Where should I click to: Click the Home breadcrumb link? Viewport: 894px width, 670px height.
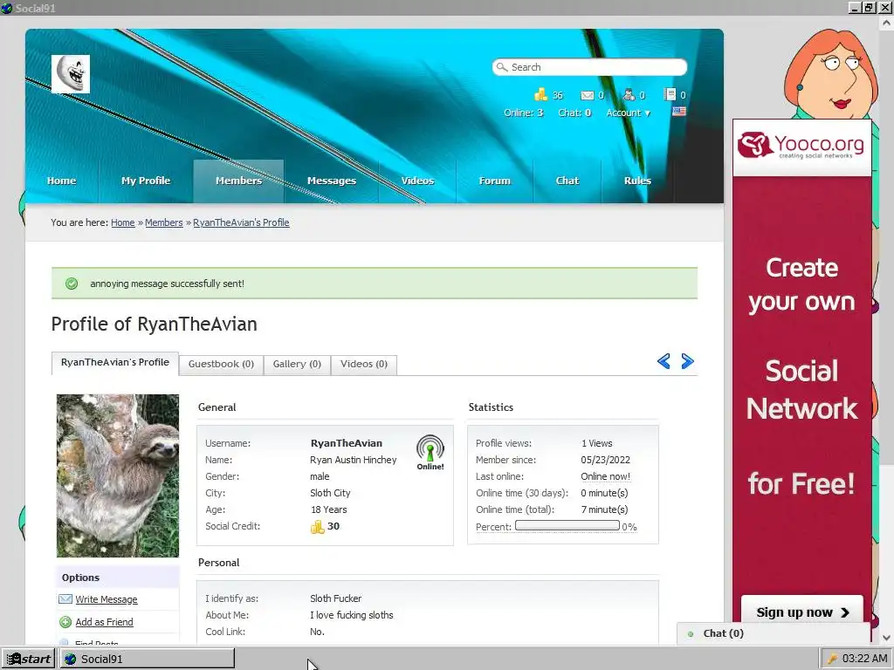pyautogui.click(x=122, y=222)
